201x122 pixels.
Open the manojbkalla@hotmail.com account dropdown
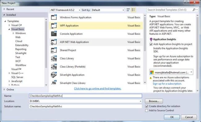coord(171,72)
